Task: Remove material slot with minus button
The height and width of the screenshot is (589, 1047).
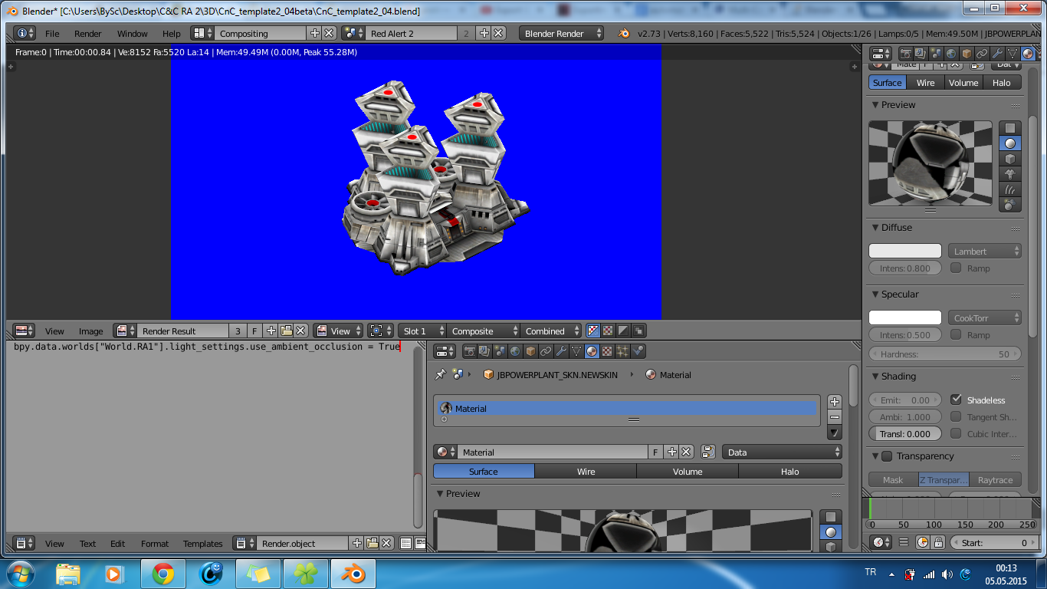Action: [835, 417]
